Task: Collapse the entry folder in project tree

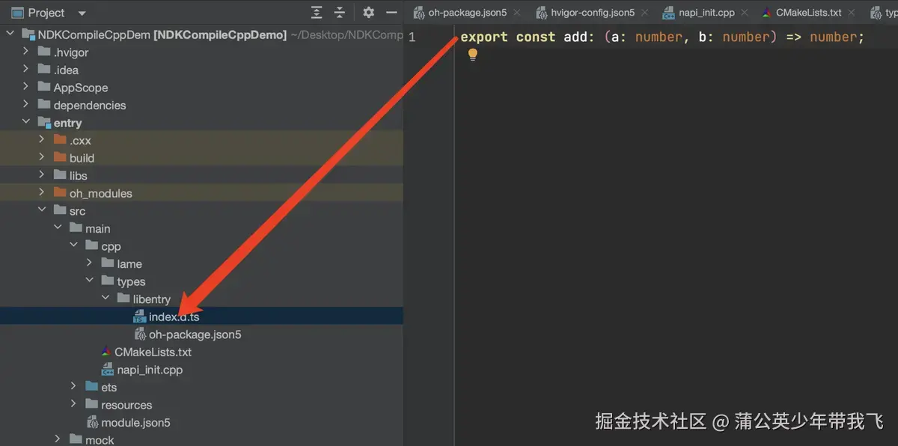Action: (x=25, y=123)
